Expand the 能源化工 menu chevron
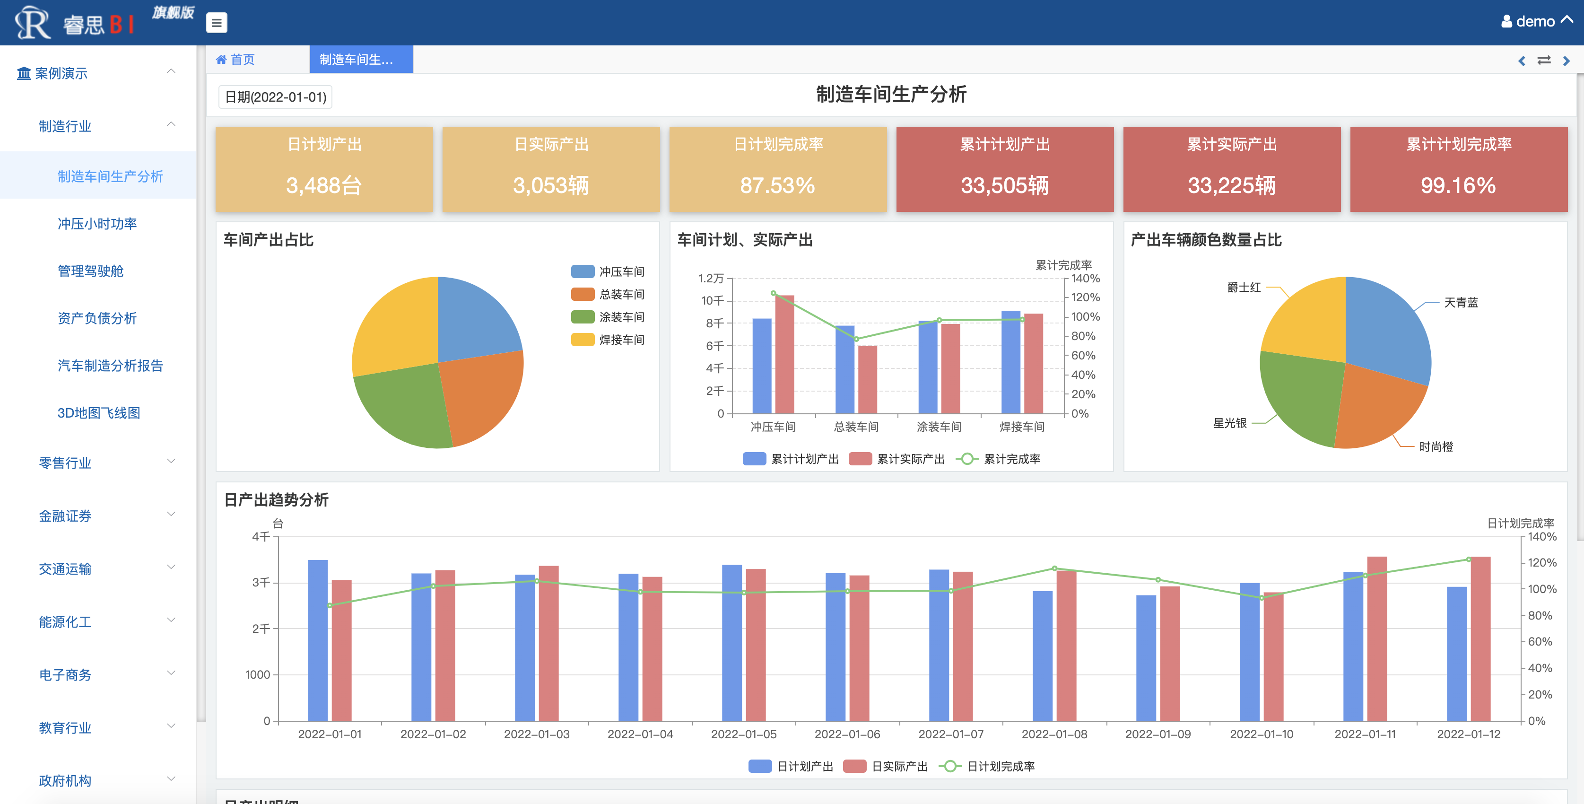 tap(171, 620)
